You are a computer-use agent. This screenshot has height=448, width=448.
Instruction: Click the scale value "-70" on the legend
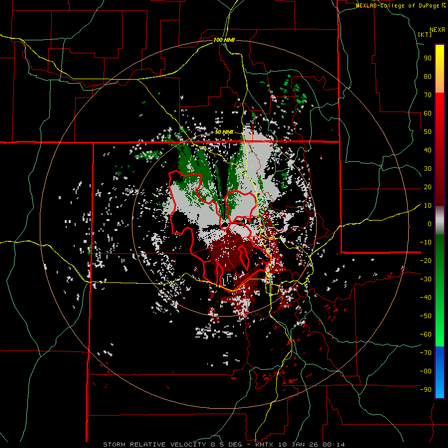click(x=426, y=353)
